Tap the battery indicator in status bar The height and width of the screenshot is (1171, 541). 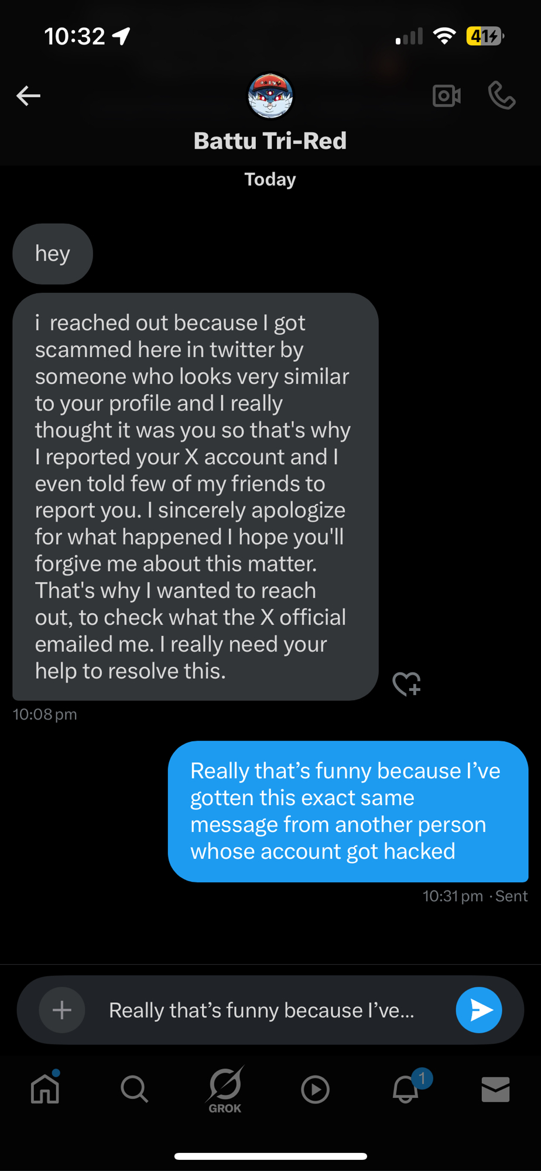484,36
